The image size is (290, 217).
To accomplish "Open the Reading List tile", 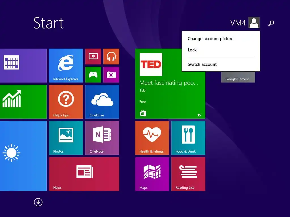I will click(188, 174).
